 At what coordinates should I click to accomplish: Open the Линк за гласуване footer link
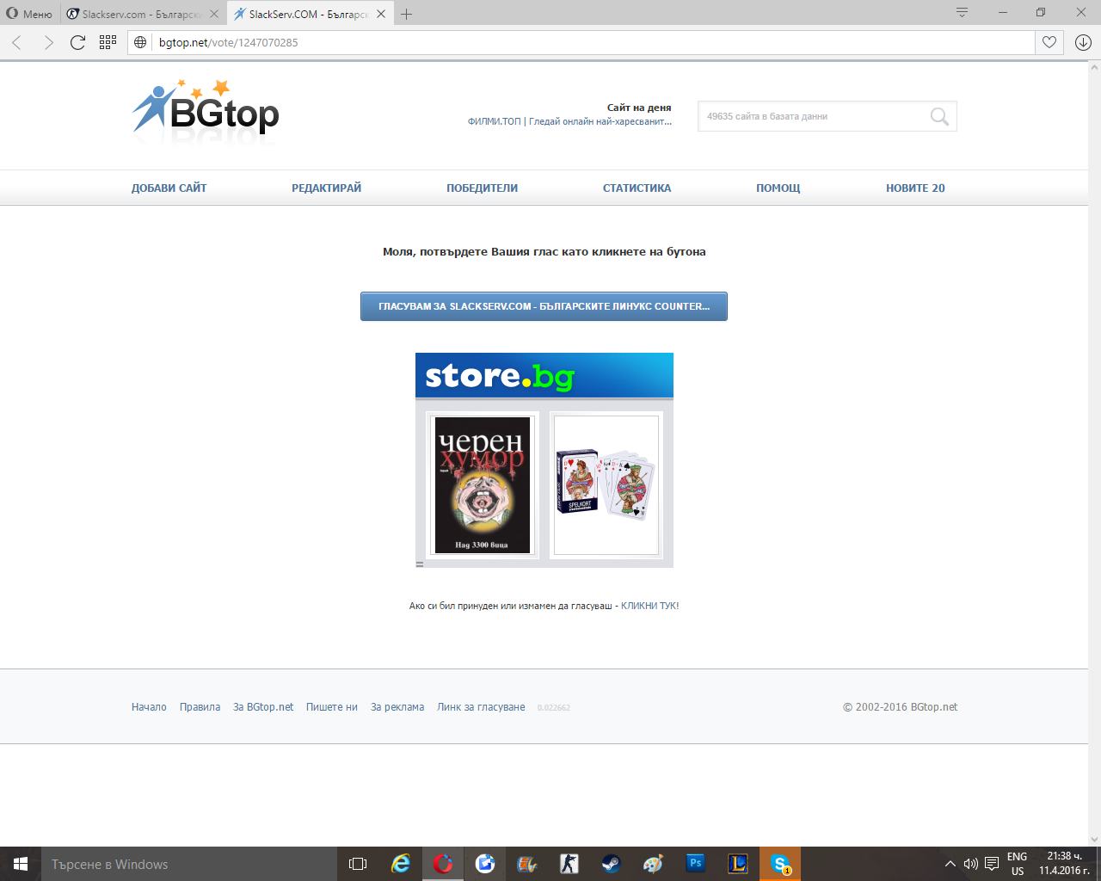[481, 707]
